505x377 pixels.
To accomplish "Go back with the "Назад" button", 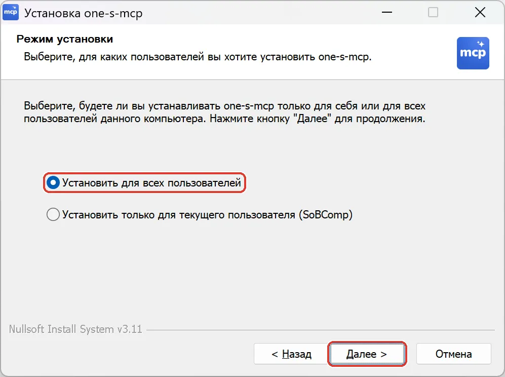I will click(x=291, y=354).
